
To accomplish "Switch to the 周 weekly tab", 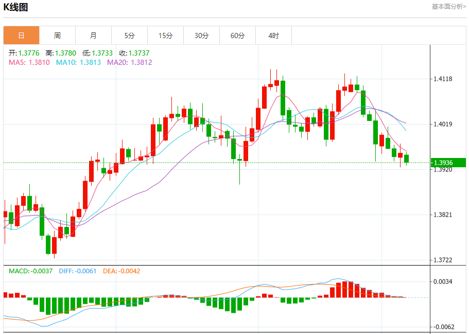I will (57, 36).
